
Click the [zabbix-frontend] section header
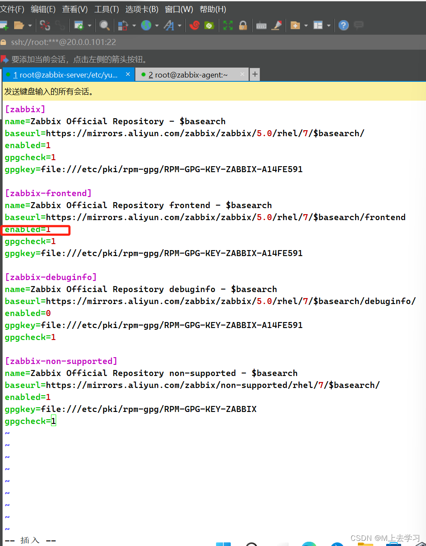(48, 193)
